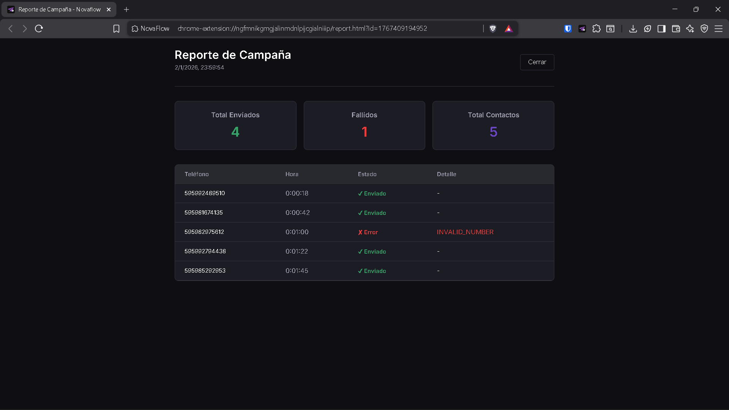Click the INVALID_NUMBER error detail
Screen dimensions: 729x410
click(x=465, y=232)
